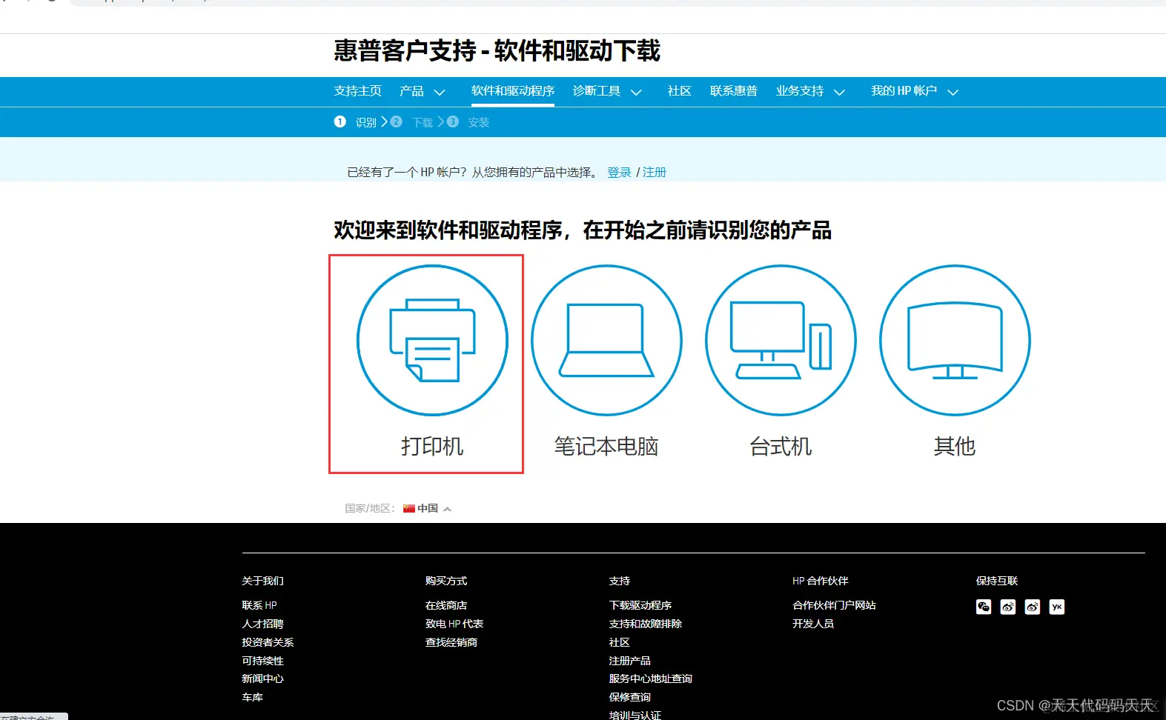Open 社区 in the navigation bar

point(679,91)
